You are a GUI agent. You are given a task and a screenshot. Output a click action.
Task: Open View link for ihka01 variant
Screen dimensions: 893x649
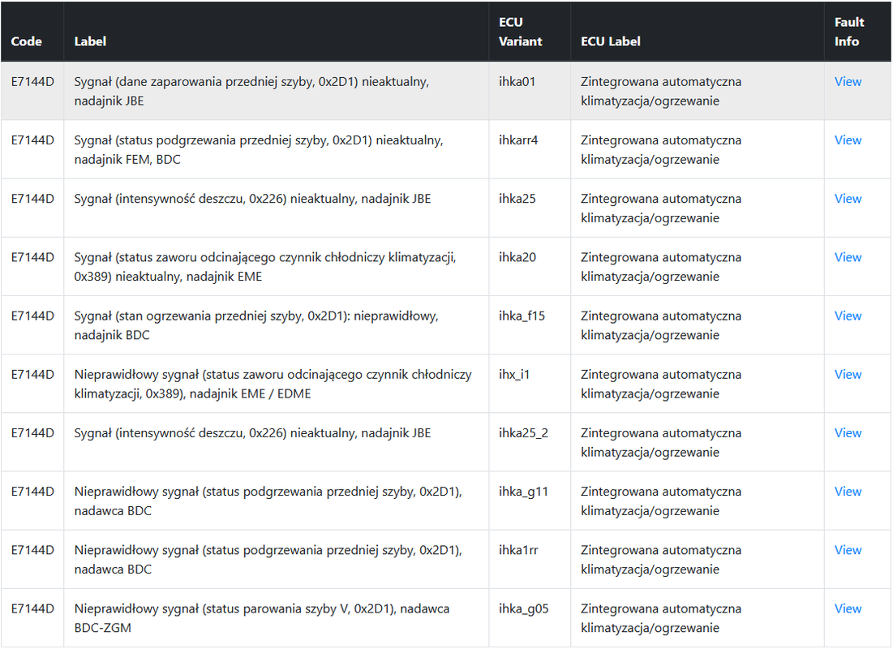coord(848,81)
